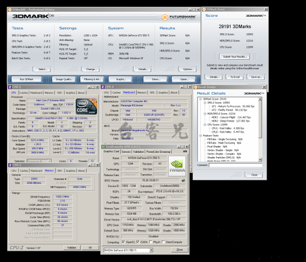306x262 pixels.
Task: Switch to Graphics tab in CPU-Z Memory window
Action: click(x=70, y=171)
